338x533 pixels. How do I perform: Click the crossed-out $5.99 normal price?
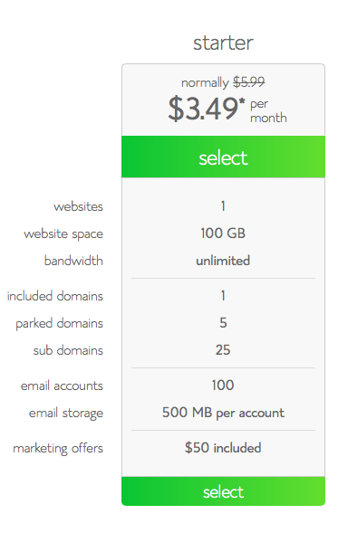point(249,81)
